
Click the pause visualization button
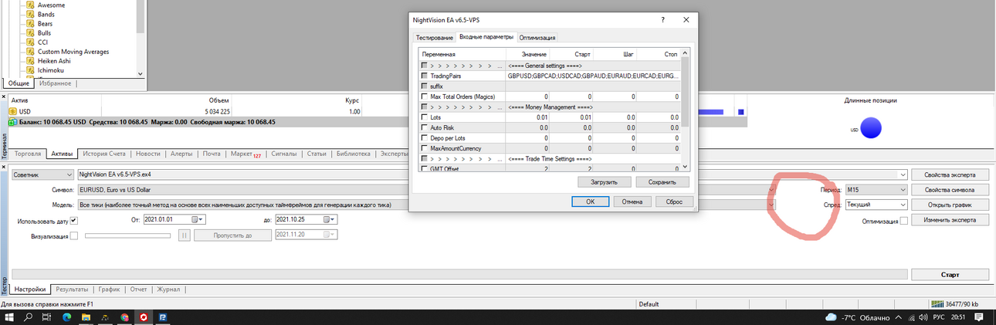tap(184, 235)
